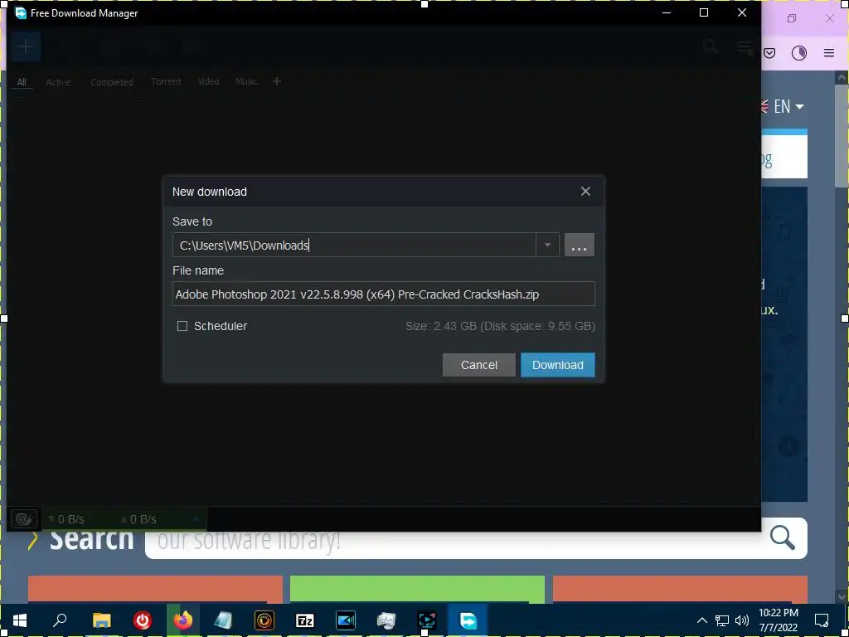Switch to Firefox in the taskbar
Screen dimensions: 849x637
[x=183, y=620]
